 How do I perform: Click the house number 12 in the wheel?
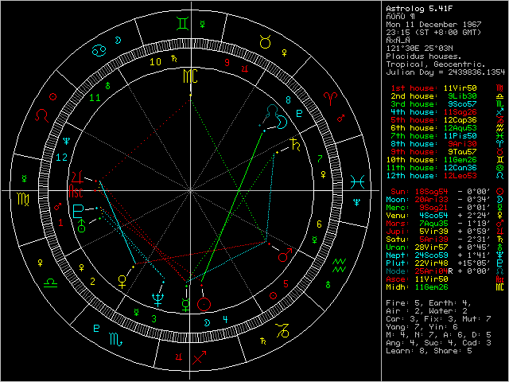pos(62,158)
